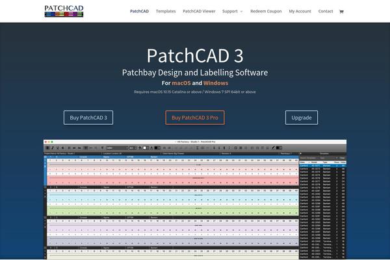Click 'Patchbay Design and Labelling Software' subtitle
This screenshot has height=260, width=390.
(195, 72)
